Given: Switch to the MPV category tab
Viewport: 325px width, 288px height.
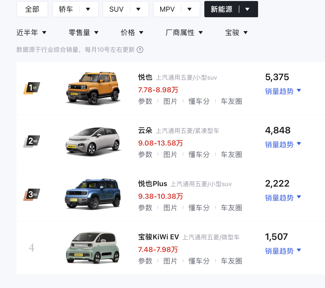Looking at the screenshot, I should click(x=167, y=9).
